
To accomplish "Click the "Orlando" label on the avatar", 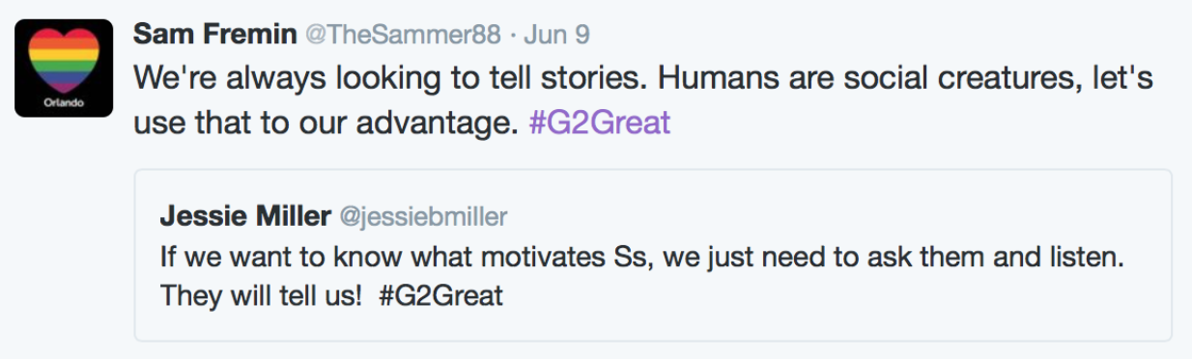I will coord(66,100).
